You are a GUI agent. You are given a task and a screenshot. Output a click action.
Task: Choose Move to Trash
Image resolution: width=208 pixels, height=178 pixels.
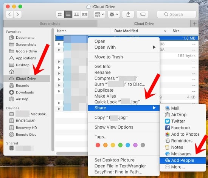click(124, 57)
